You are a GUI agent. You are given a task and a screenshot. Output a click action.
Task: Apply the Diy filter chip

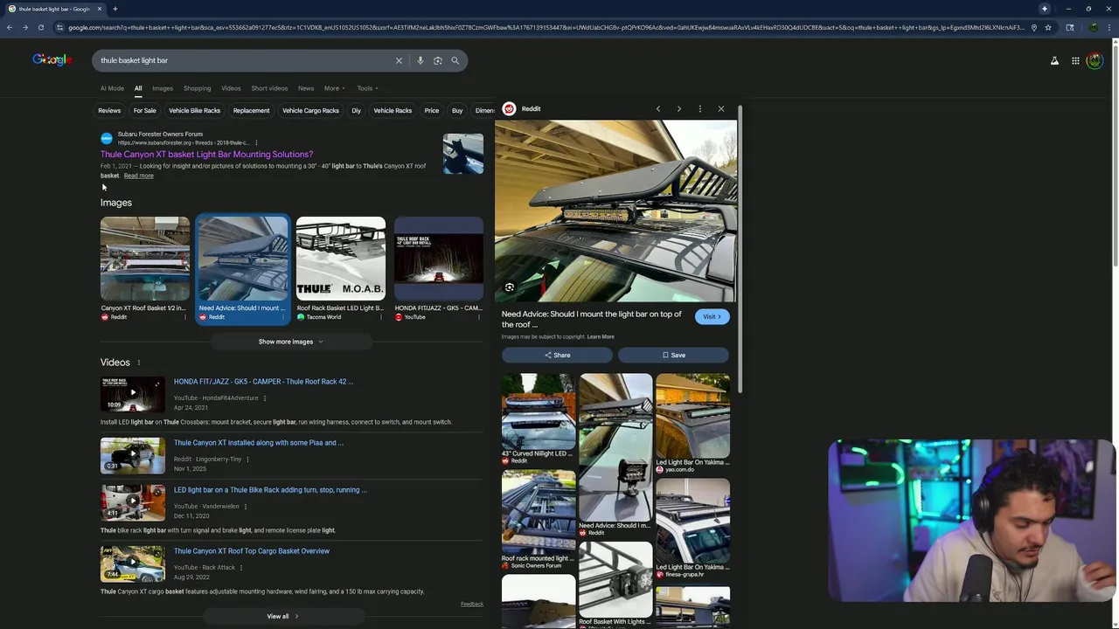click(x=356, y=111)
